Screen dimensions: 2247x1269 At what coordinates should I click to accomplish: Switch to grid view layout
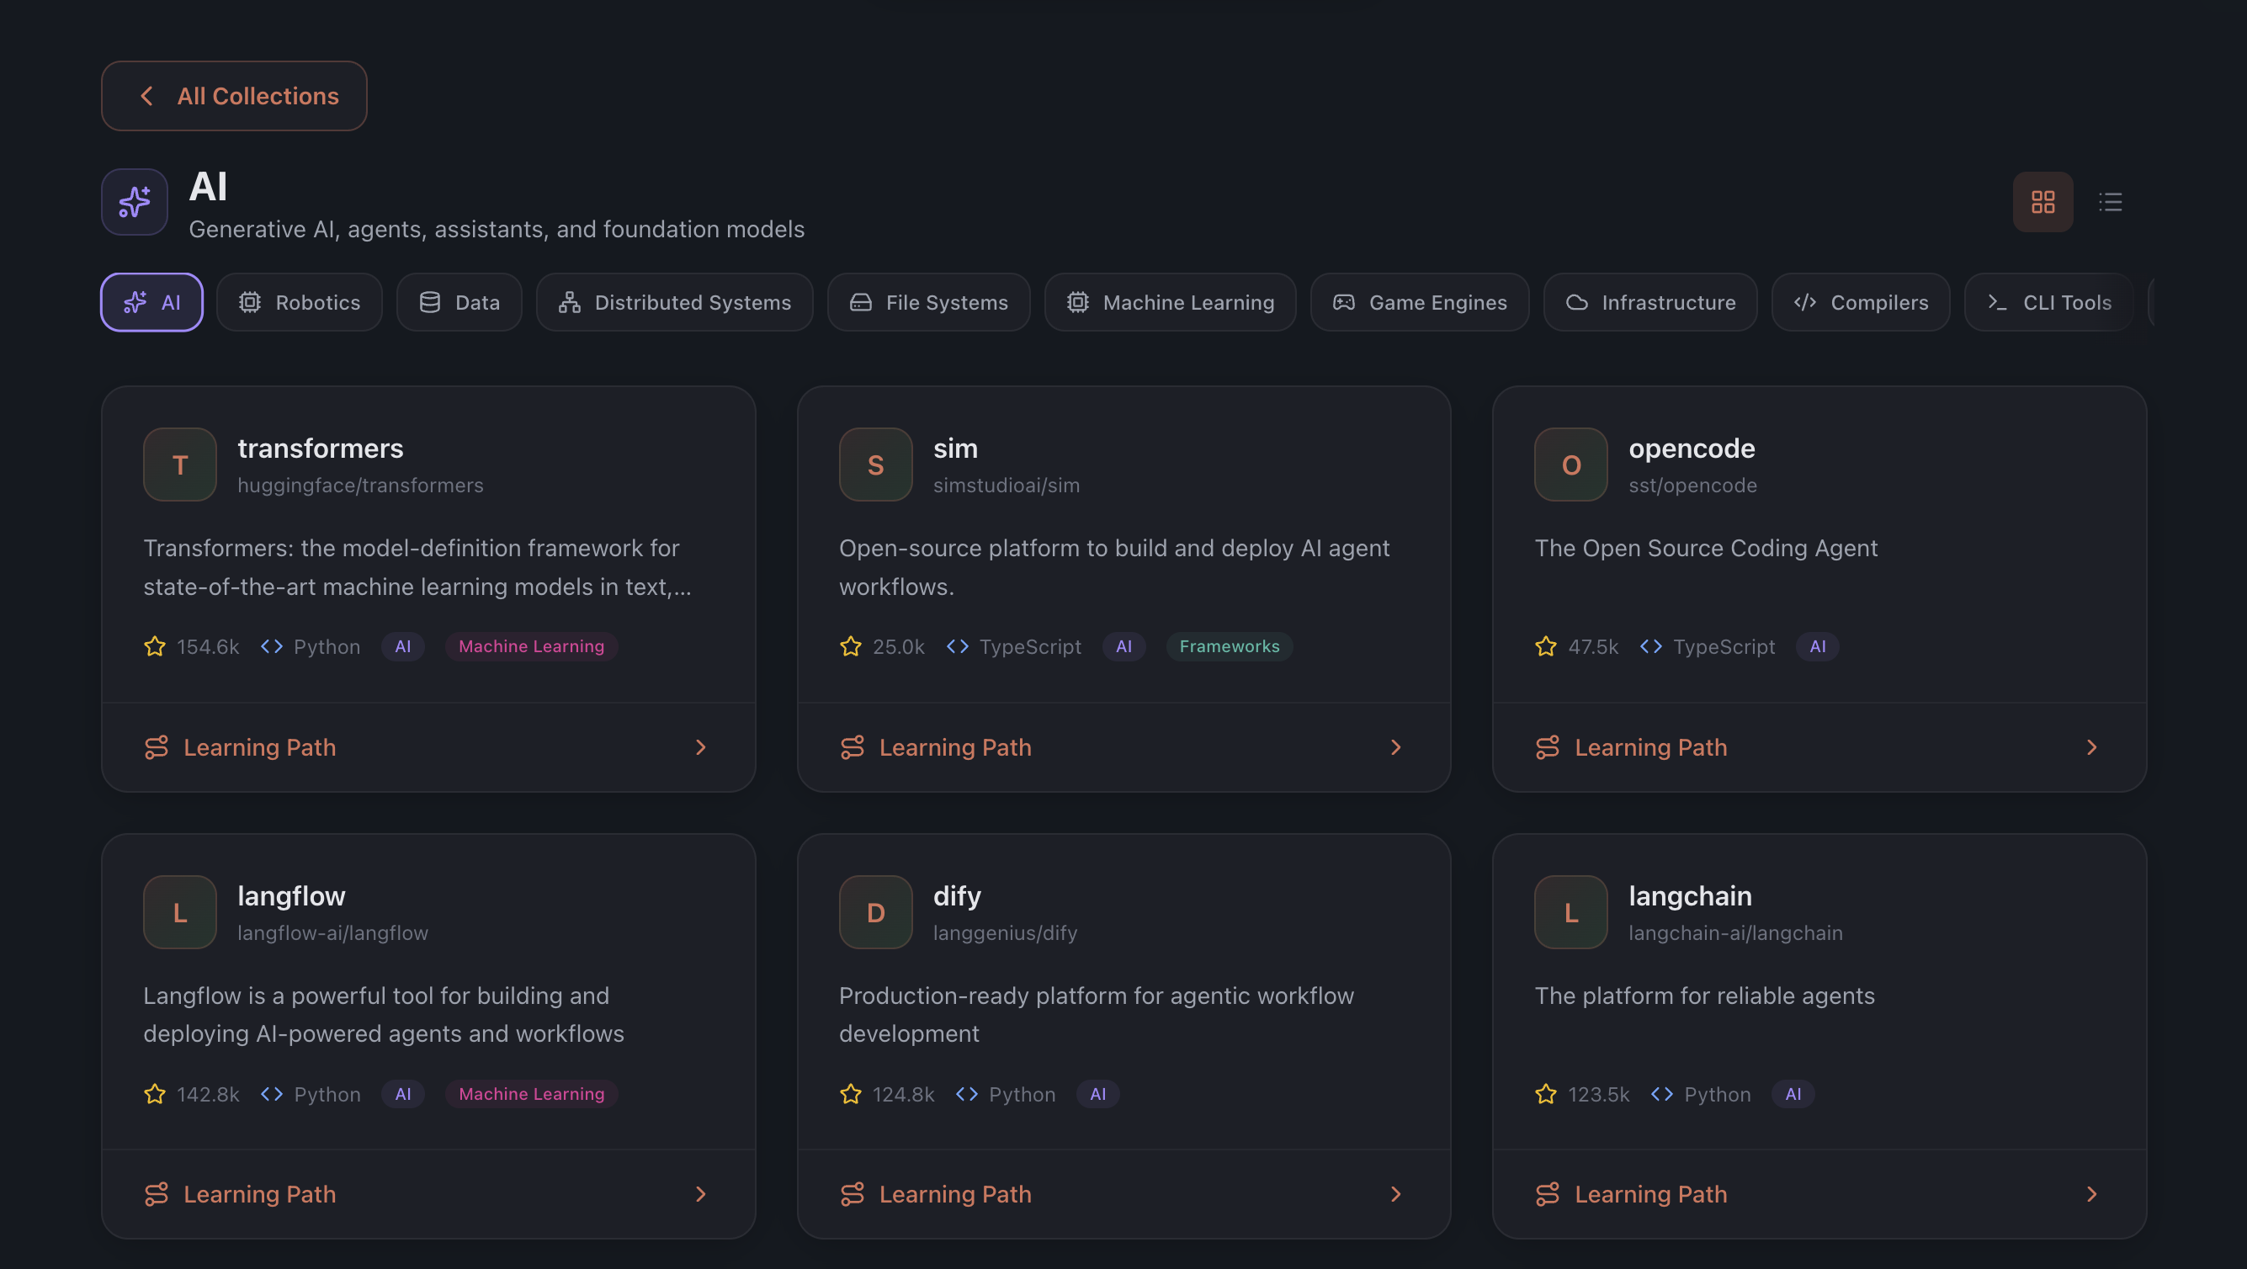pyautogui.click(x=2042, y=201)
